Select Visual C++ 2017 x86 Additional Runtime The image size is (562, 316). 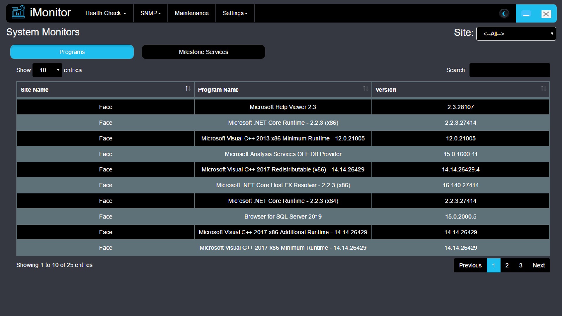pyautogui.click(x=283, y=232)
